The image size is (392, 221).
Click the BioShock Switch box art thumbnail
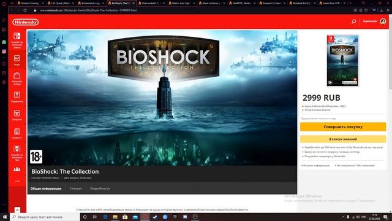[342, 61]
